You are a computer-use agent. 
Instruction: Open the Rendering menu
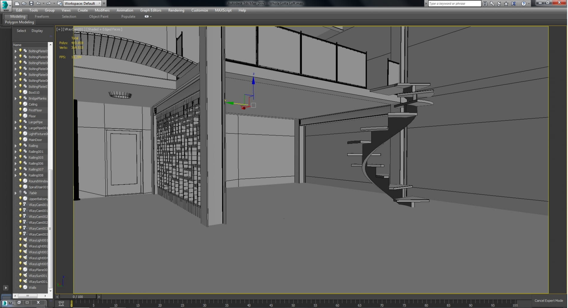click(176, 10)
